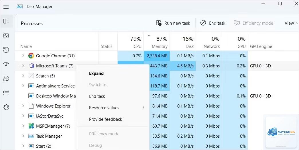The image size is (299, 150).
Task: Expand the Google Chrome process group
Action: 23,56
